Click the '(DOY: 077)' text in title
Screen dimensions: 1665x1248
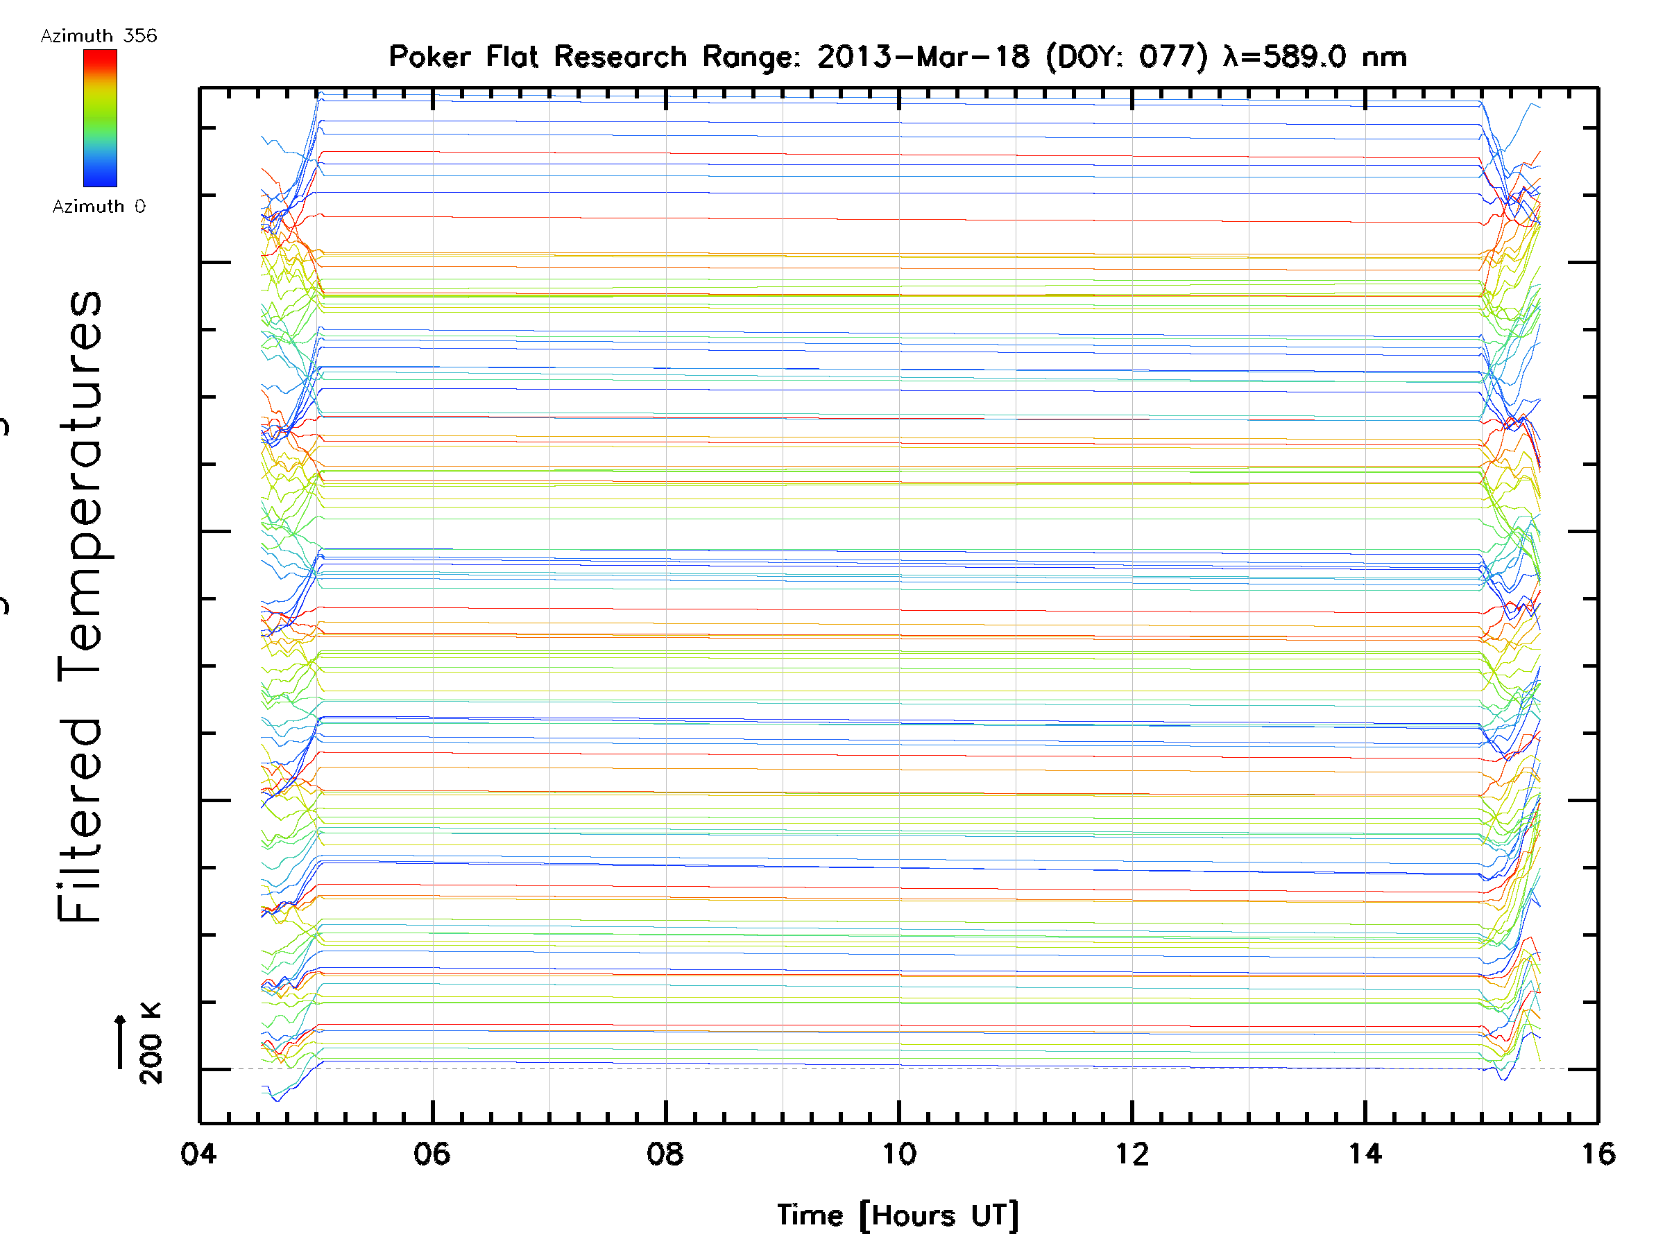tap(1127, 57)
